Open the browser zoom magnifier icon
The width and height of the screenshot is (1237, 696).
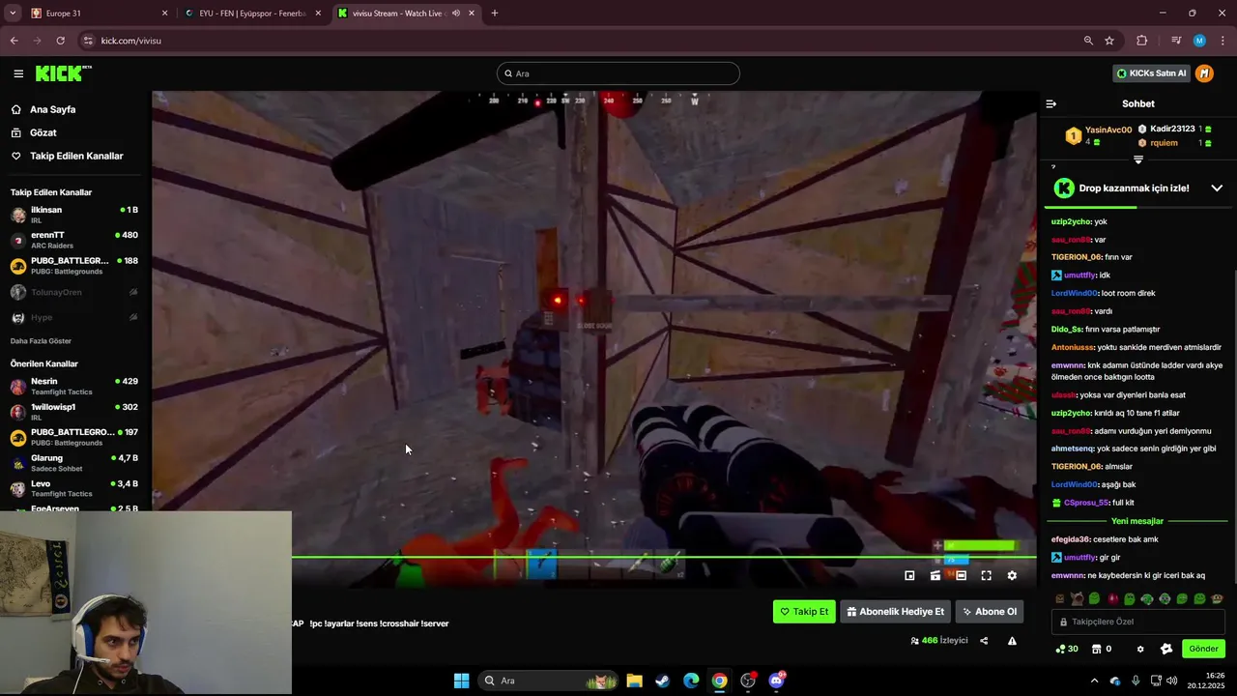[x=1088, y=41]
